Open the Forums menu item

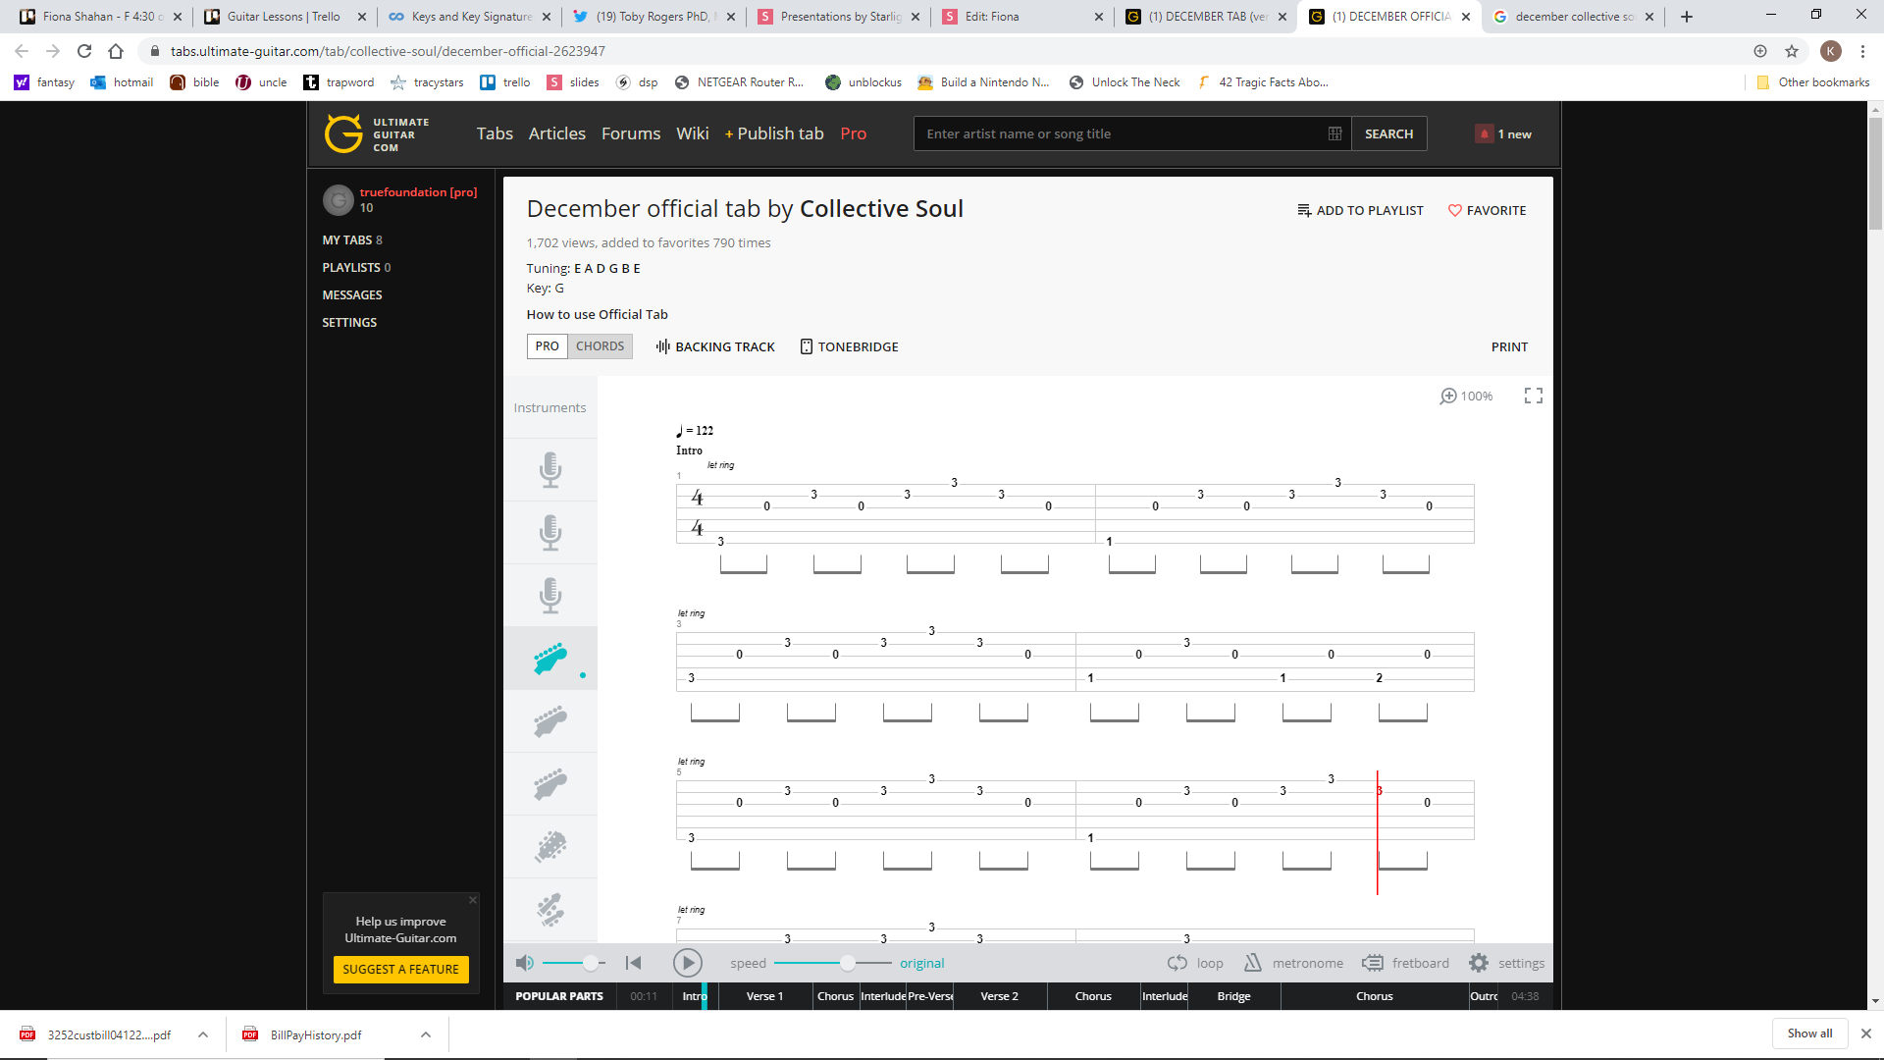coord(631,133)
